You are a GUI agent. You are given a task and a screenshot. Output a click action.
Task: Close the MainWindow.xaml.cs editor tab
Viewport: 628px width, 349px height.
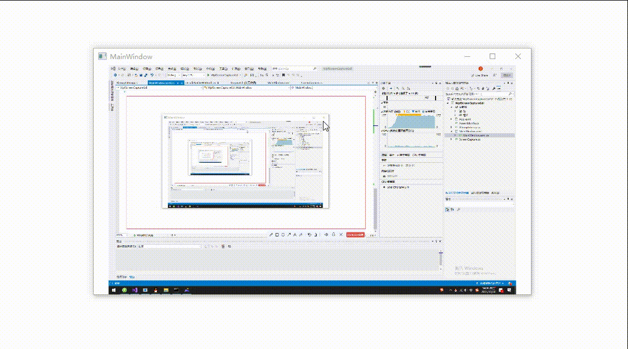point(181,83)
